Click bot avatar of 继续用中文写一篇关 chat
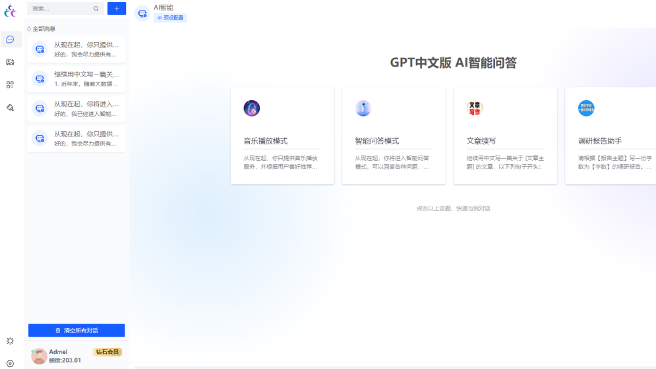 pos(40,78)
